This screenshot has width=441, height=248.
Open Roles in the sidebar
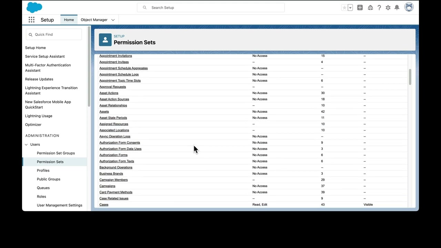[41, 197]
